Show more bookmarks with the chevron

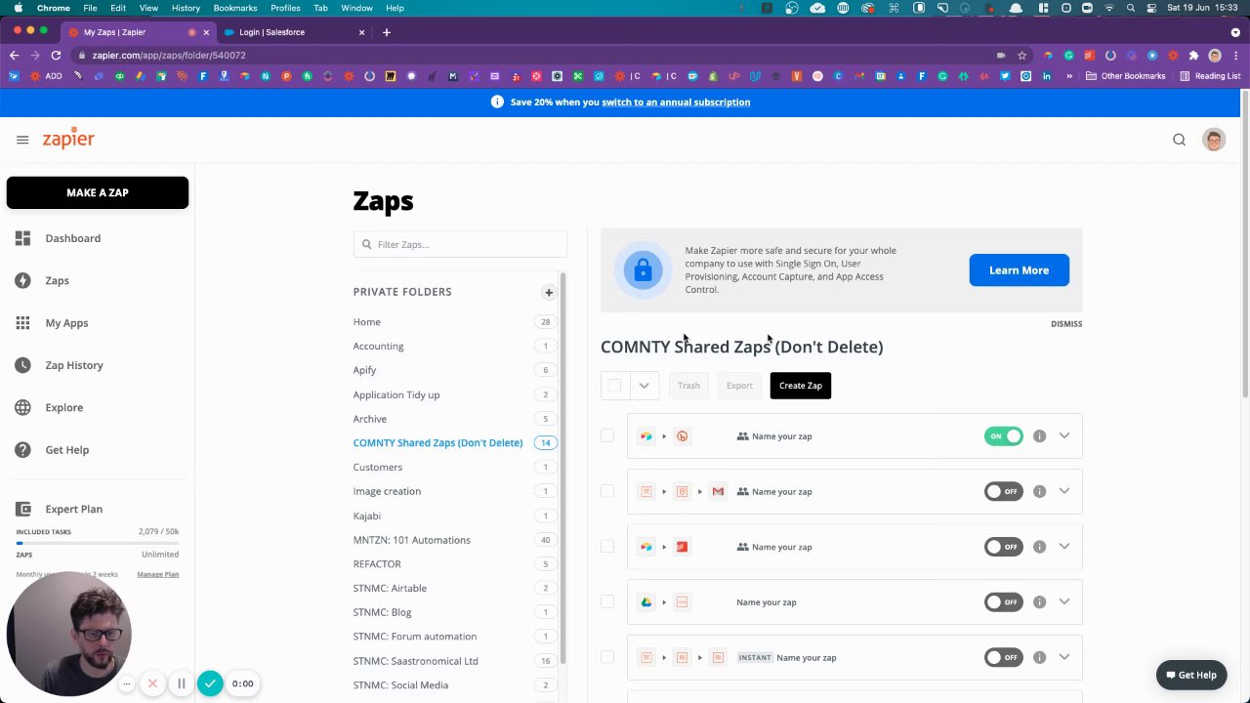[1069, 76]
